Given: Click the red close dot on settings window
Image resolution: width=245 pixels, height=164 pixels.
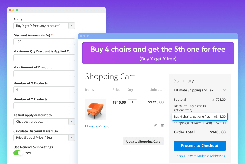Looking at the screenshot, I should [10, 10].
